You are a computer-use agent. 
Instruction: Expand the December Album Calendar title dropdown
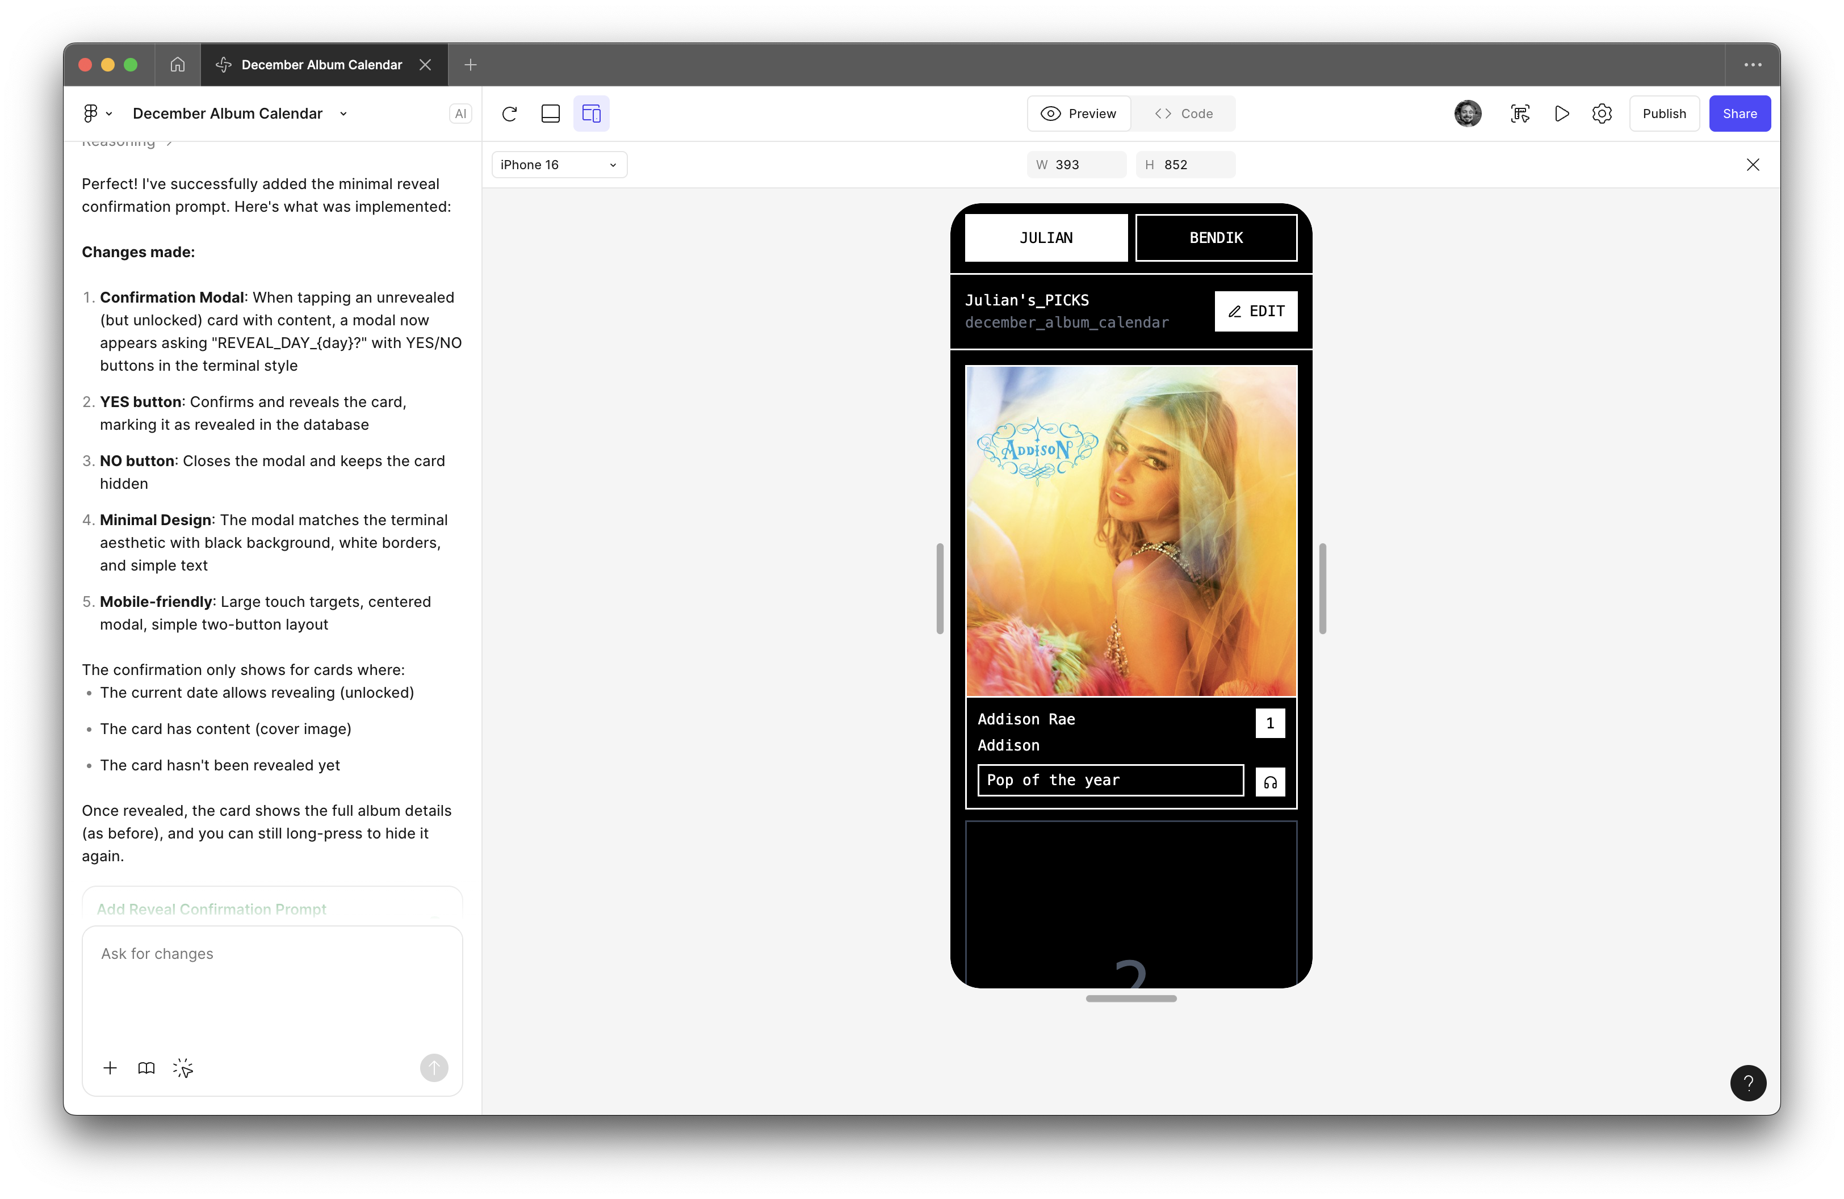pos(343,114)
